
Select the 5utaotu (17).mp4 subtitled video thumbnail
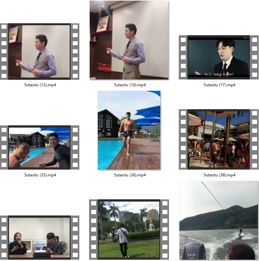tap(219, 57)
